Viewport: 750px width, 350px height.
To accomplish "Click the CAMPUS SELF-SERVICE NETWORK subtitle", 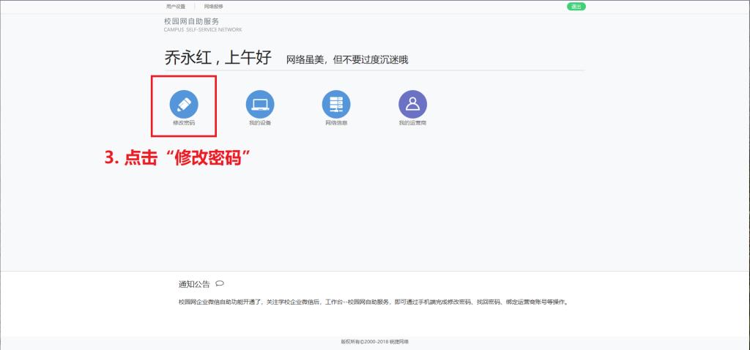I will coord(203,30).
